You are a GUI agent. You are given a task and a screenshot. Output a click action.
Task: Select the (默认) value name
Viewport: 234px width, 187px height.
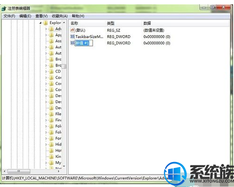(x=80, y=30)
